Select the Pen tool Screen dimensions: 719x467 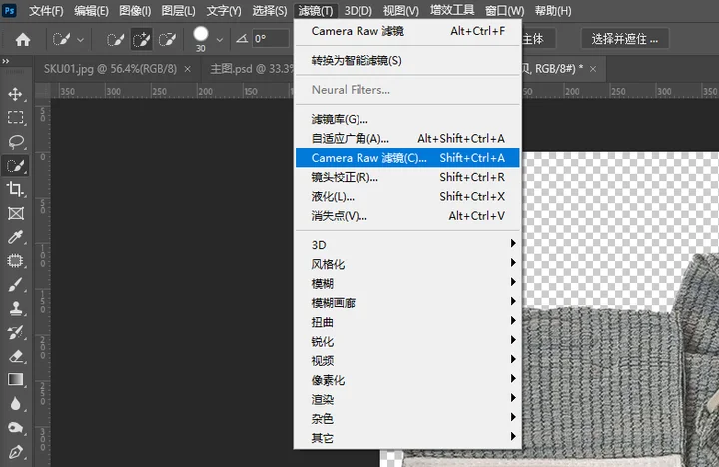[x=16, y=452]
